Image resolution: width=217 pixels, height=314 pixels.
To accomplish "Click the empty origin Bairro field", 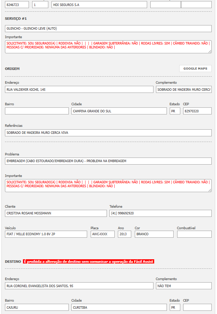I will pyautogui.click(x=37, y=111).
